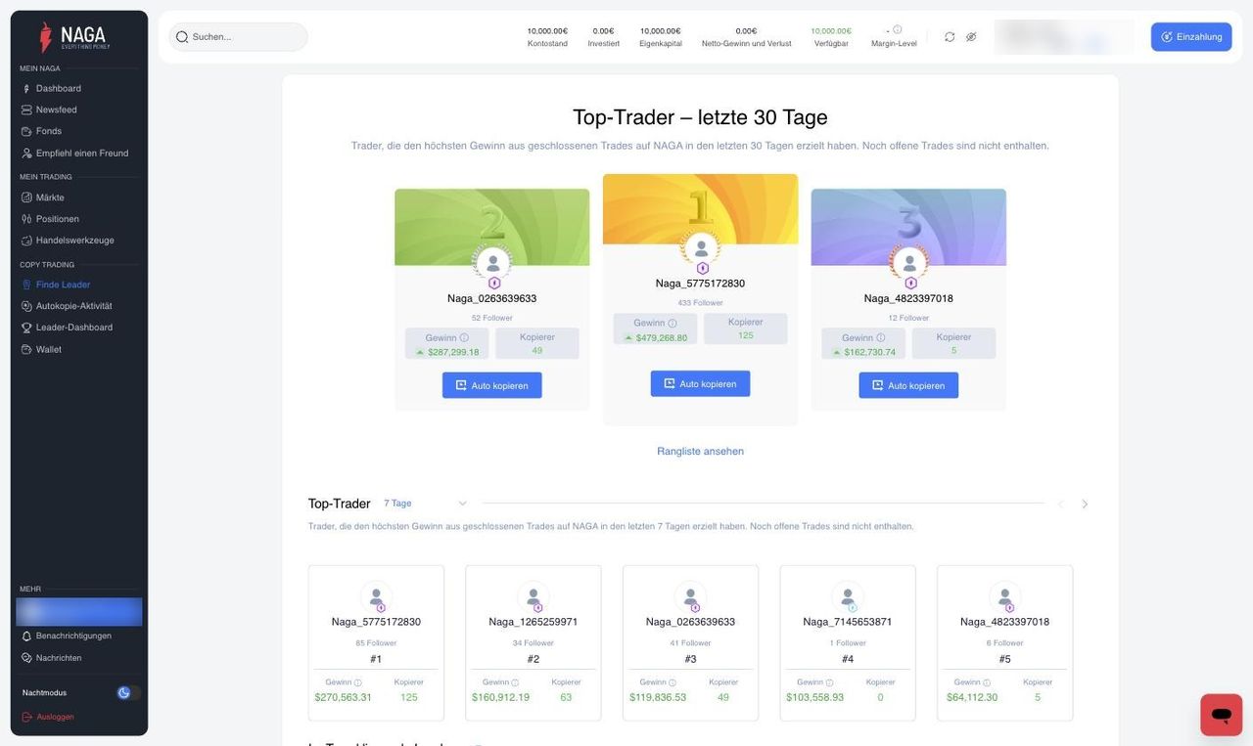Click the search magnifier icon
This screenshot has width=1253, height=746.
click(x=182, y=37)
